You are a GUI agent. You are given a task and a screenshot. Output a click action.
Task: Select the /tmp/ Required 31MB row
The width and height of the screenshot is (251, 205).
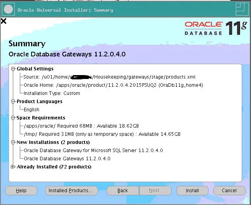[102, 134]
